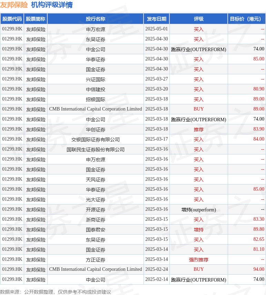
Task: Click the red 增持 rating for 国泰君安
Action: coord(199,229)
